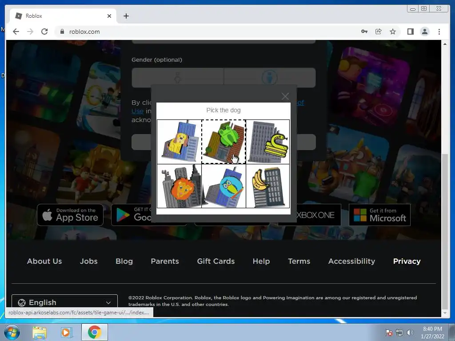Screen dimensions: 455x341
Task: Open the Jobs footer link
Action: click(x=89, y=261)
